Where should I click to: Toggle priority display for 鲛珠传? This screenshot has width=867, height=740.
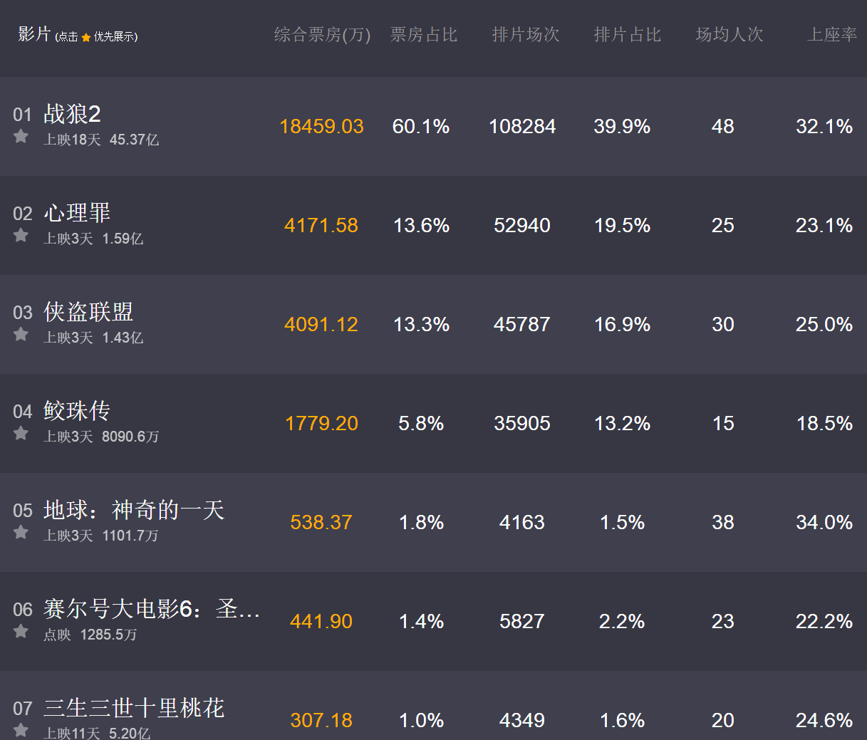click(x=20, y=434)
